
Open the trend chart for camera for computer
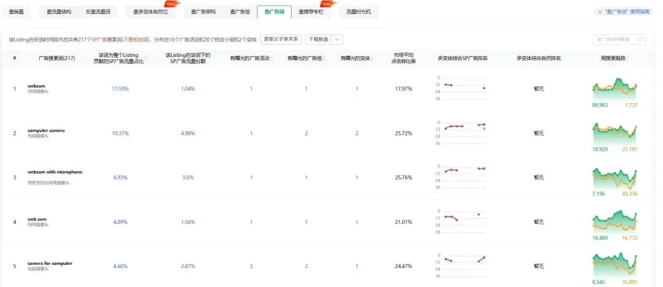pyautogui.click(x=615, y=266)
